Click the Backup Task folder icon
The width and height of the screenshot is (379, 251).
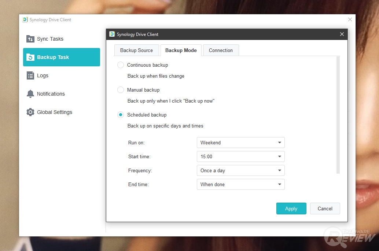(30, 57)
